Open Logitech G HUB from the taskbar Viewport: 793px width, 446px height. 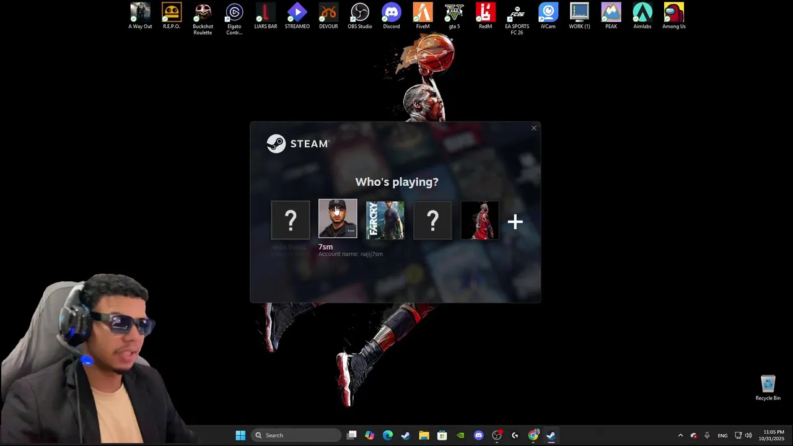coord(515,435)
